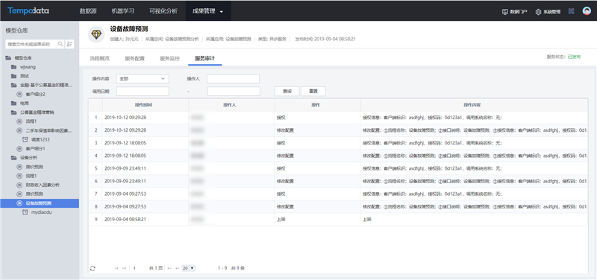Select 公募基金精准营销 folder in tree
The height and width of the screenshot is (280, 597).
[x=37, y=112]
